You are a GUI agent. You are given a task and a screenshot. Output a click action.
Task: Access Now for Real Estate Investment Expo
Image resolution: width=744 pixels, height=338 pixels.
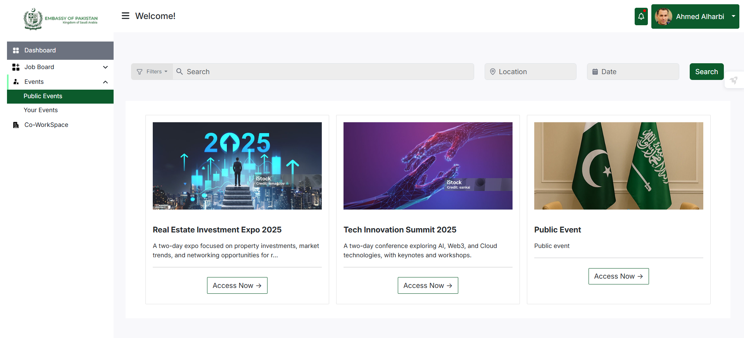(x=237, y=286)
